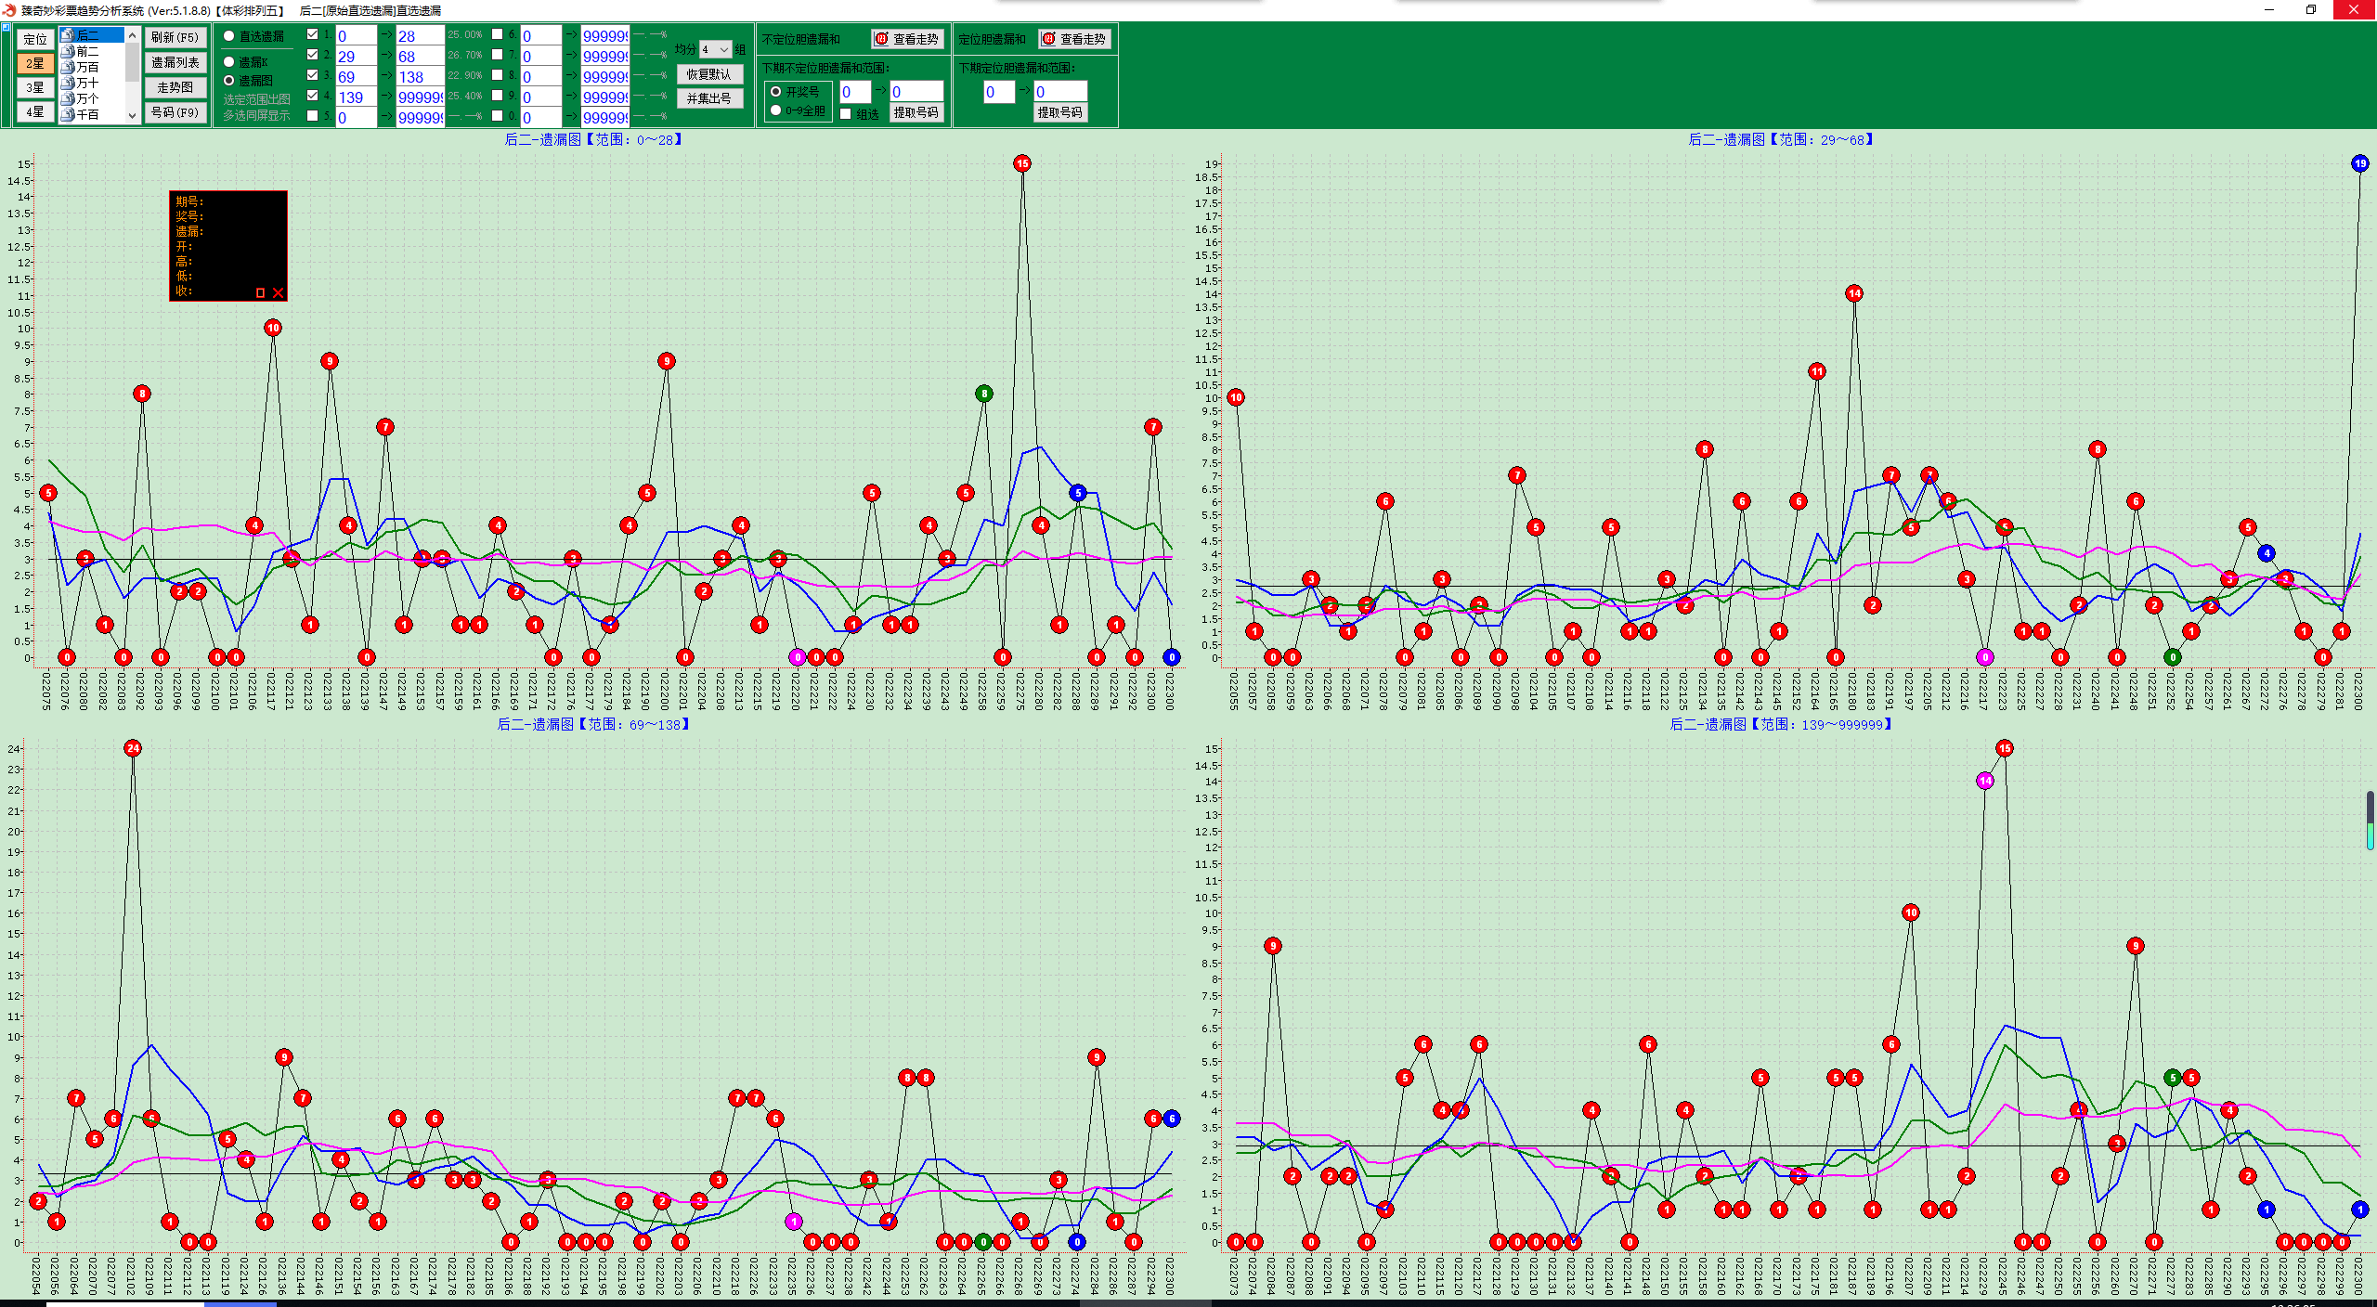Click the 26.70% percentage for range 2
Viewport: 2377px width, 1307px height.
coord(465,55)
